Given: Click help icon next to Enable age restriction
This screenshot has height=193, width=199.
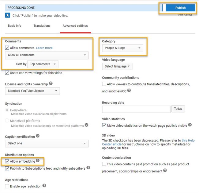Looking at the screenshot, I should pyautogui.click(x=44, y=186).
